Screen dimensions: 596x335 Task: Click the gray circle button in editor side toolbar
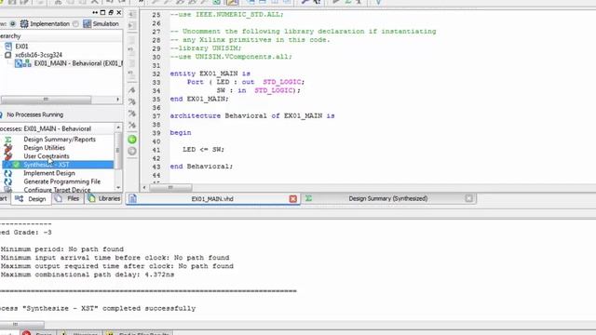(x=132, y=151)
